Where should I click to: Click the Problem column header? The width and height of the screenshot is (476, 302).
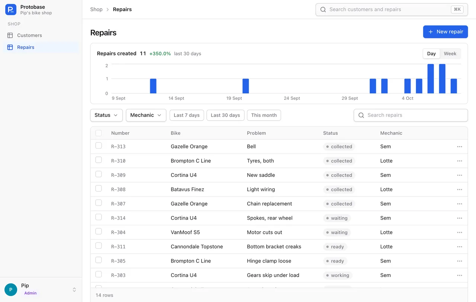click(256, 133)
